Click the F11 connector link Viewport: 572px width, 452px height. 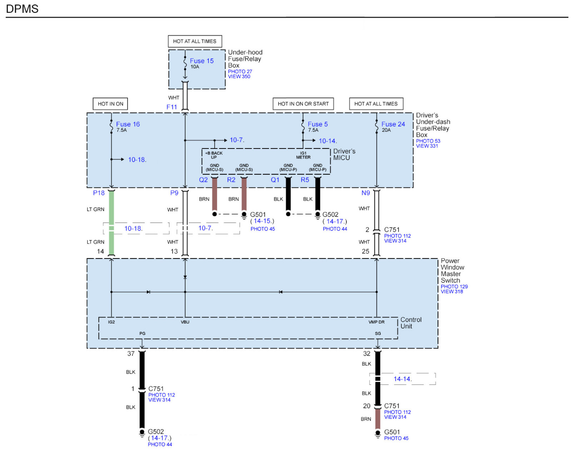172,107
